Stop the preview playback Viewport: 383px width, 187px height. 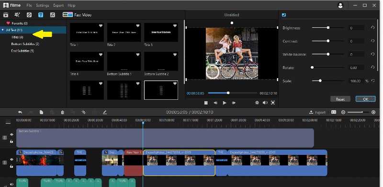[x=206, y=103]
